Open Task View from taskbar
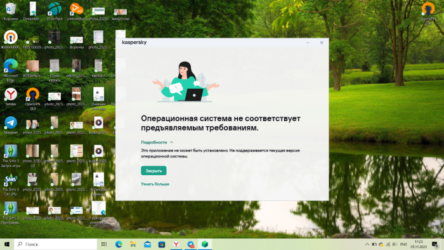Image resolution: width=444 pixels, height=250 pixels. [104, 244]
